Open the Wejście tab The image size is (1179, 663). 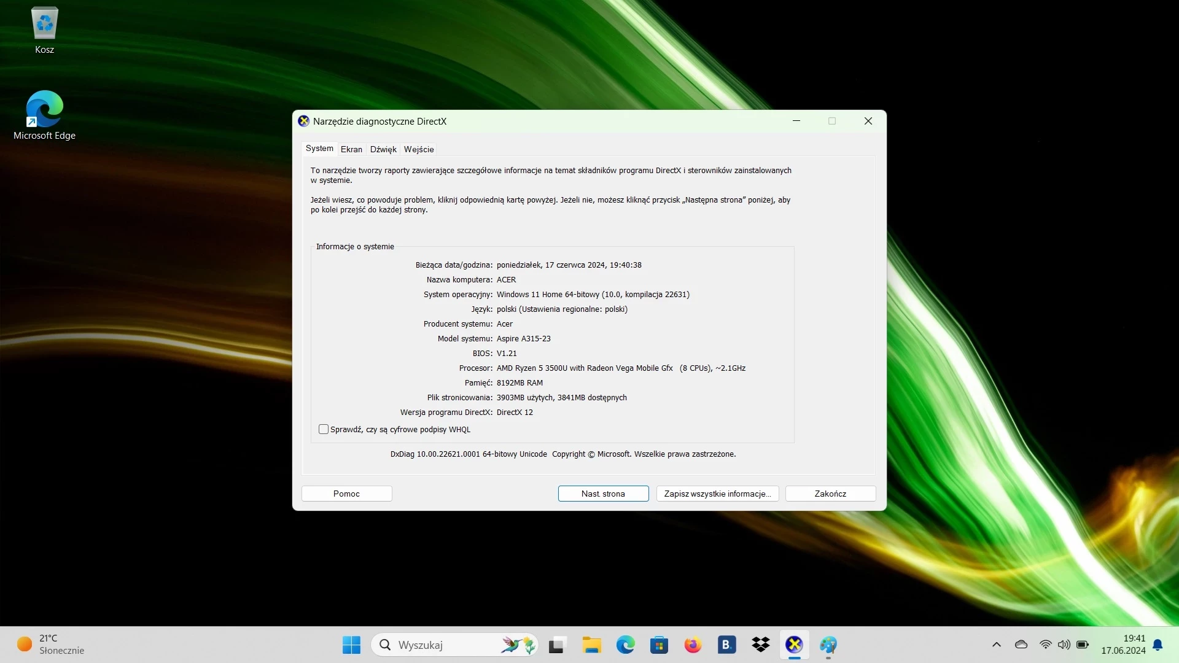click(419, 149)
